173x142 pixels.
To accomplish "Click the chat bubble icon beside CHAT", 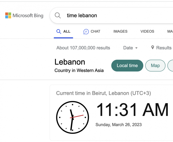I will 86,32.
